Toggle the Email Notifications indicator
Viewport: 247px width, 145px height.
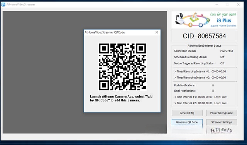pyautogui.click(x=213, y=91)
